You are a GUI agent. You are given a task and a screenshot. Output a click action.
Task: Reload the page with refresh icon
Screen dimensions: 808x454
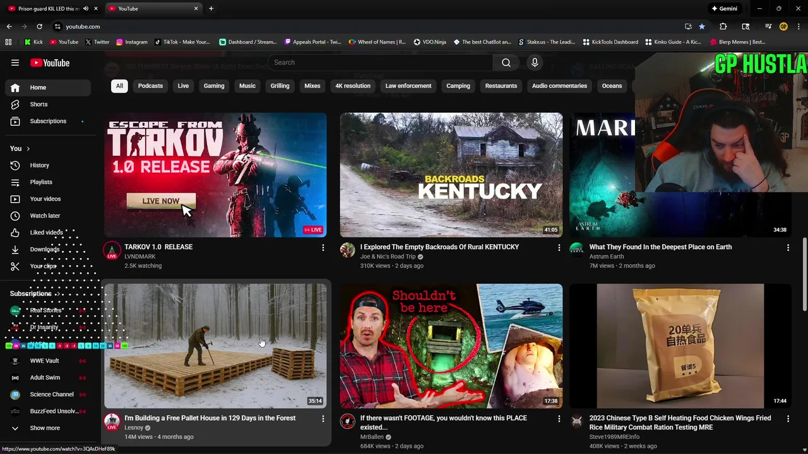click(x=39, y=26)
